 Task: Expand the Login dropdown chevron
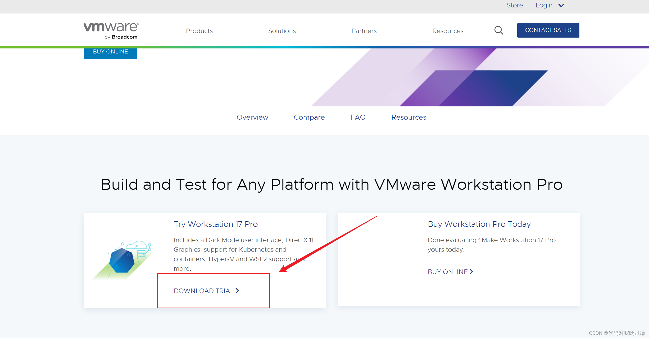(x=561, y=6)
